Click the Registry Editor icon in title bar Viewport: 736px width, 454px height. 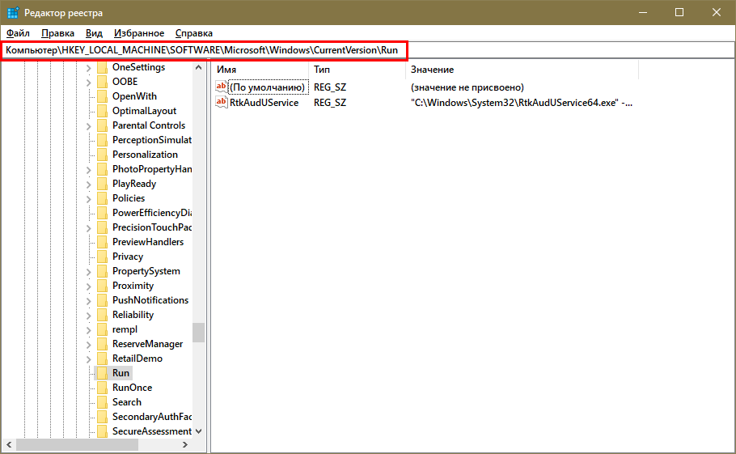click(12, 12)
